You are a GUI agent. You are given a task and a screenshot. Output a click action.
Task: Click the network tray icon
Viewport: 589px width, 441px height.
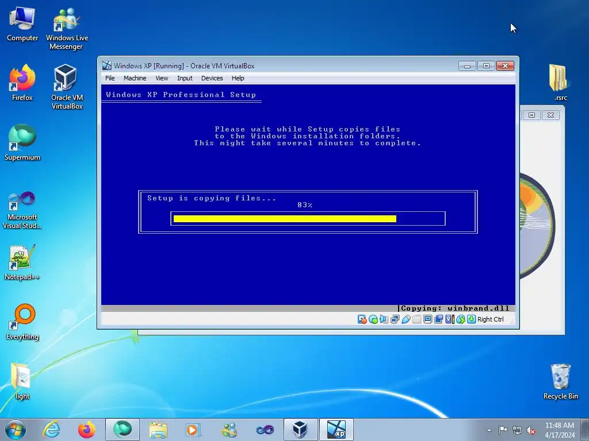pyautogui.click(x=517, y=430)
